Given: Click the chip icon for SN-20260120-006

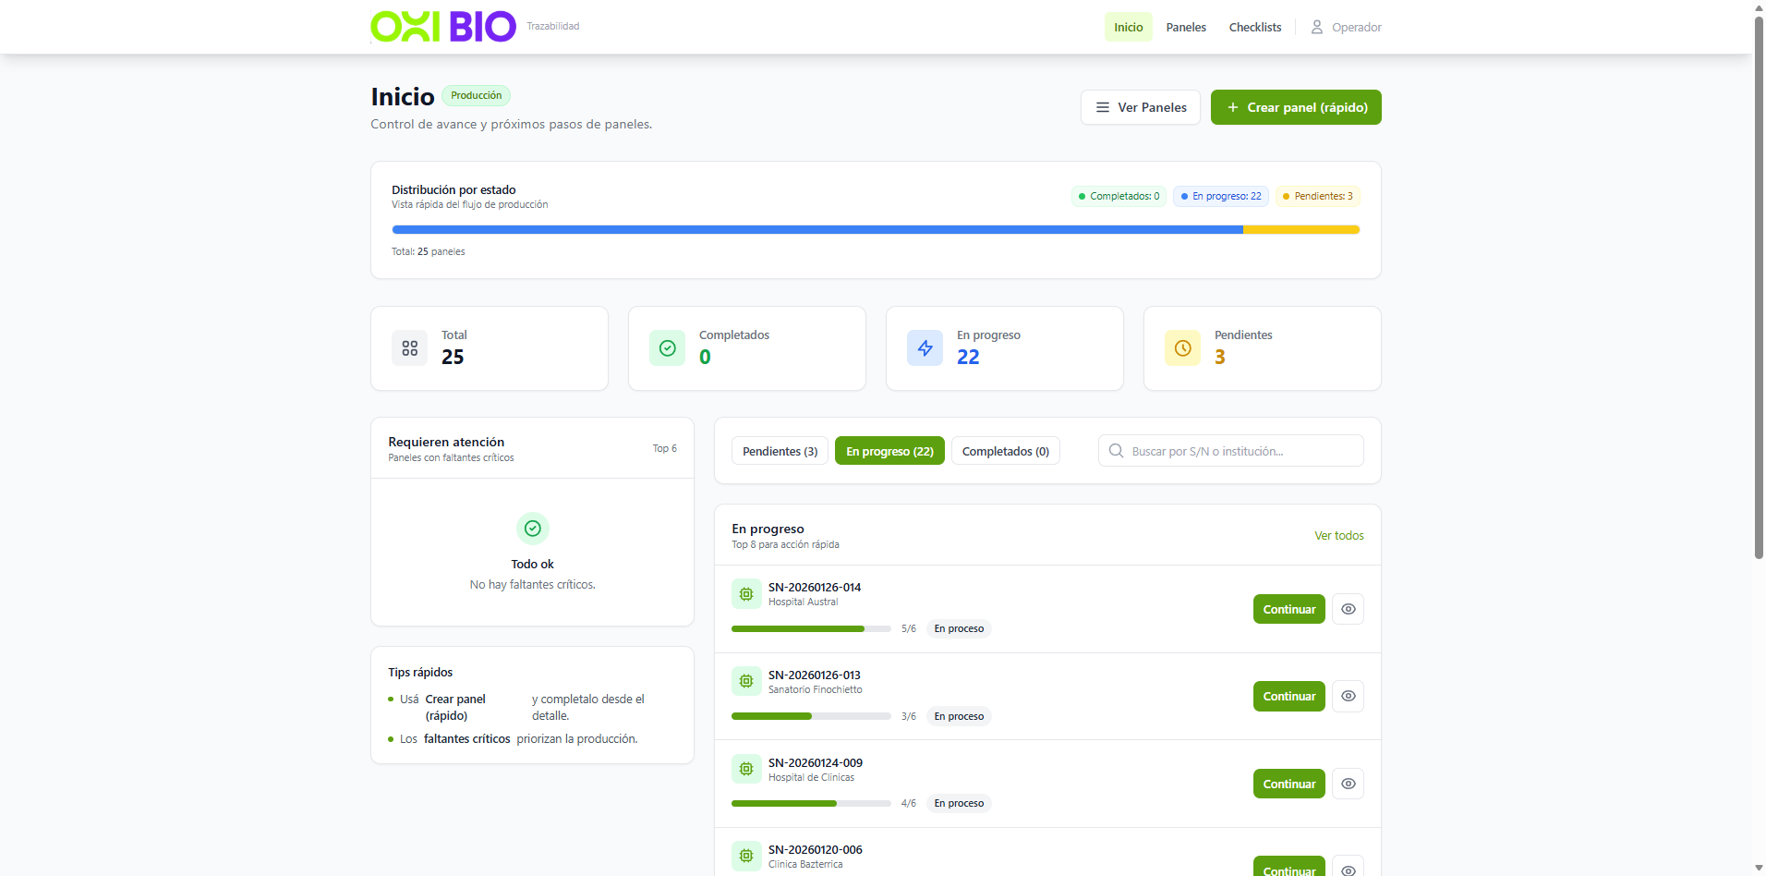Looking at the screenshot, I should coord(746,856).
